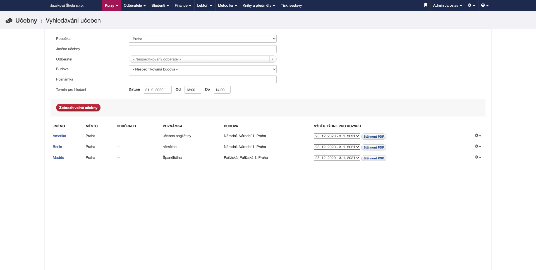The width and height of the screenshot is (536, 270).
Task: Change week selector for Amerika row
Action: [x=337, y=136]
